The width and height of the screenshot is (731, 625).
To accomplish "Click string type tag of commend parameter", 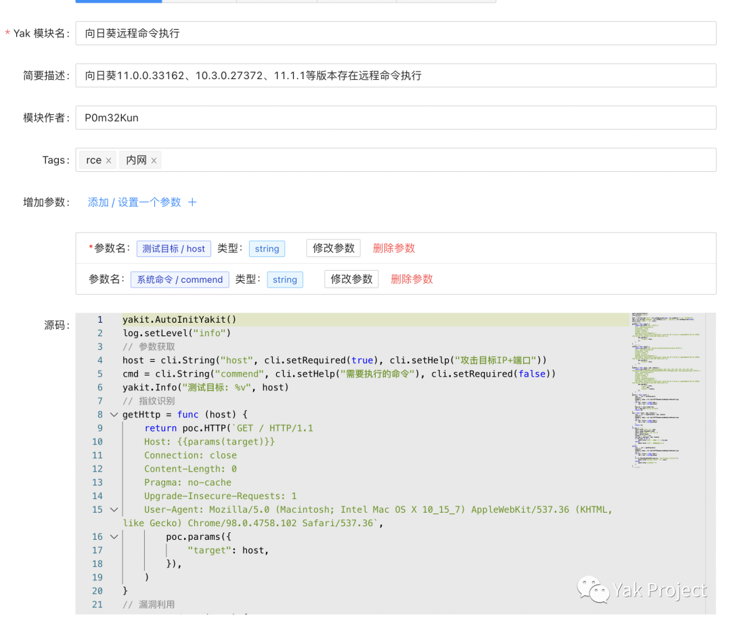I will [285, 279].
